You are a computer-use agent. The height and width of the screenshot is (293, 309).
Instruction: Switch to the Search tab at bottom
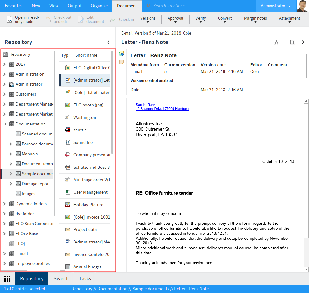[61, 279]
